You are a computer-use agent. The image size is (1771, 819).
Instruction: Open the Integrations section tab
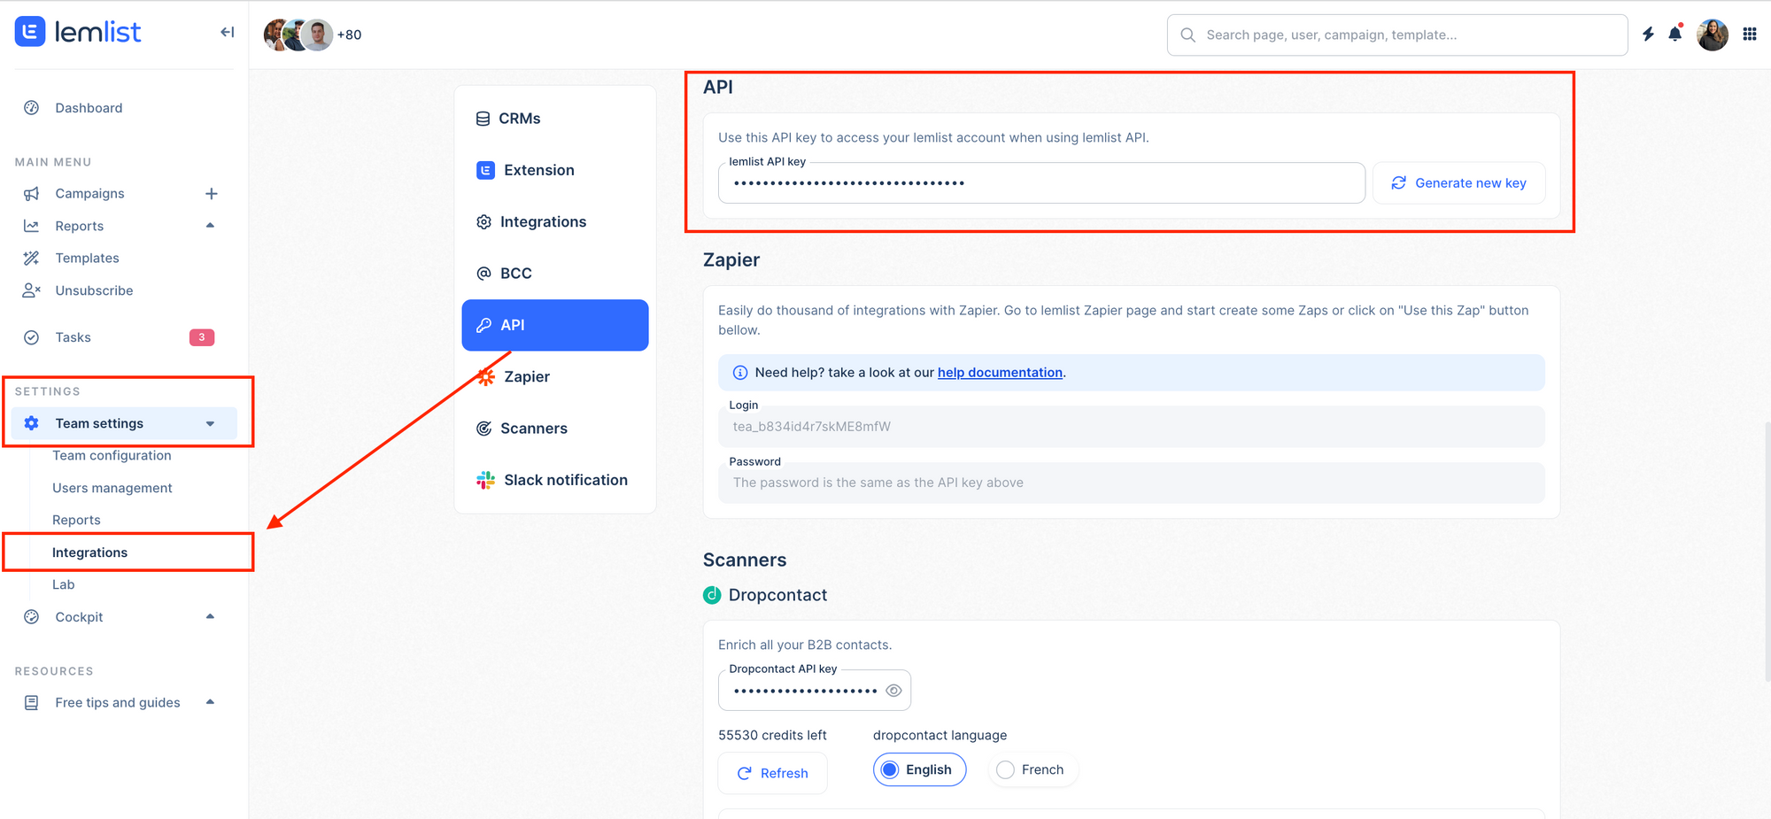pyautogui.click(x=555, y=221)
